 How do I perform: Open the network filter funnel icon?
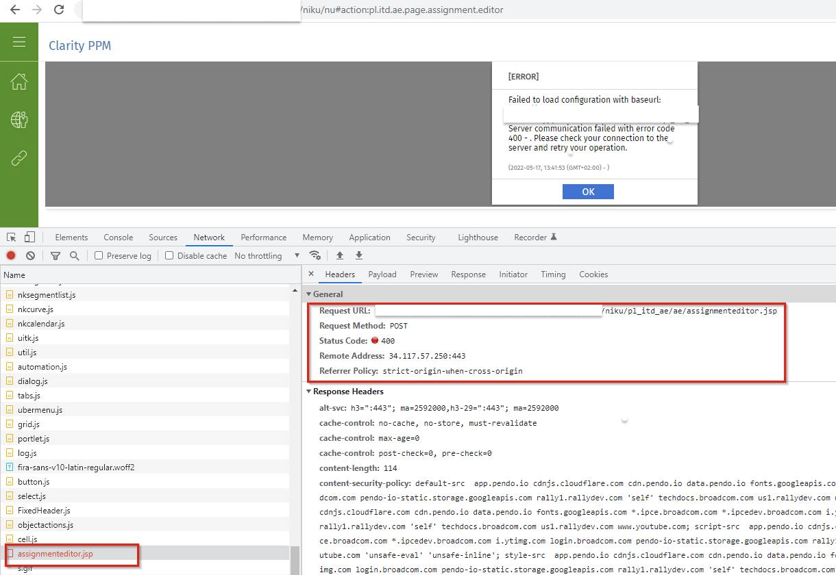(x=56, y=255)
